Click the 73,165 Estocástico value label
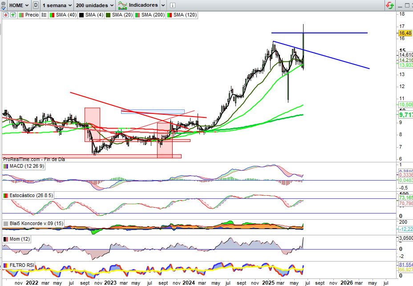 pyautogui.click(x=406, y=197)
